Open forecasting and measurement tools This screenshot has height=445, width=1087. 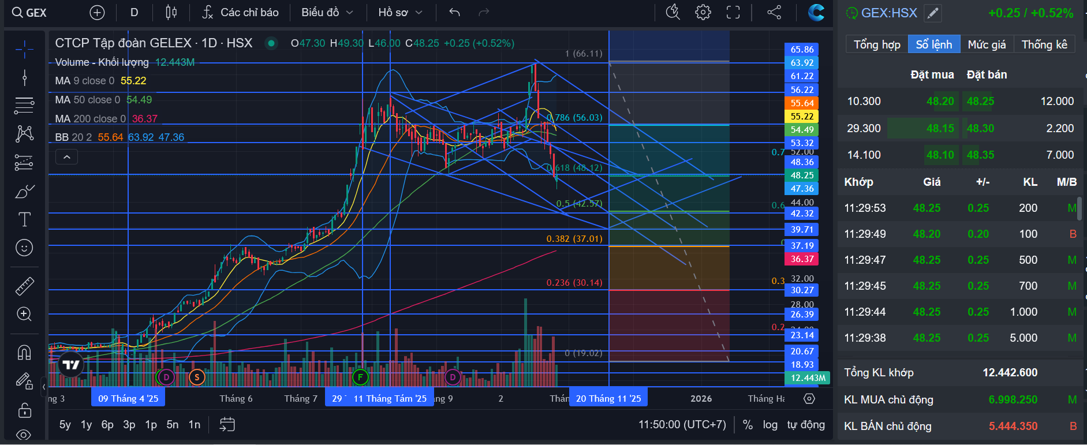click(x=24, y=163)
